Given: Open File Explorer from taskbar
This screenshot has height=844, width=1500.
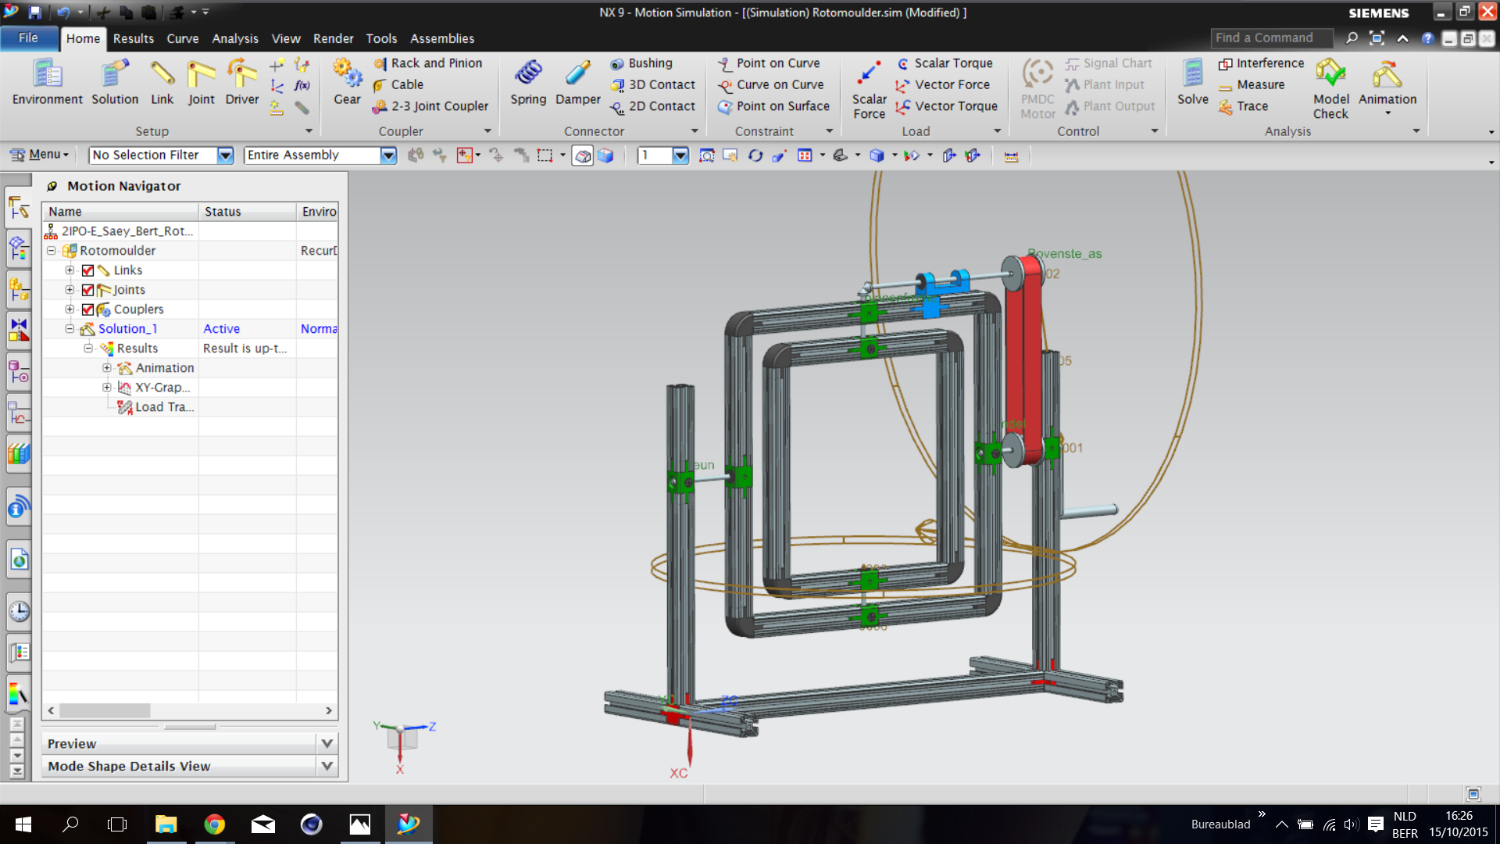Looking at the screenshot, I should 166,824.
